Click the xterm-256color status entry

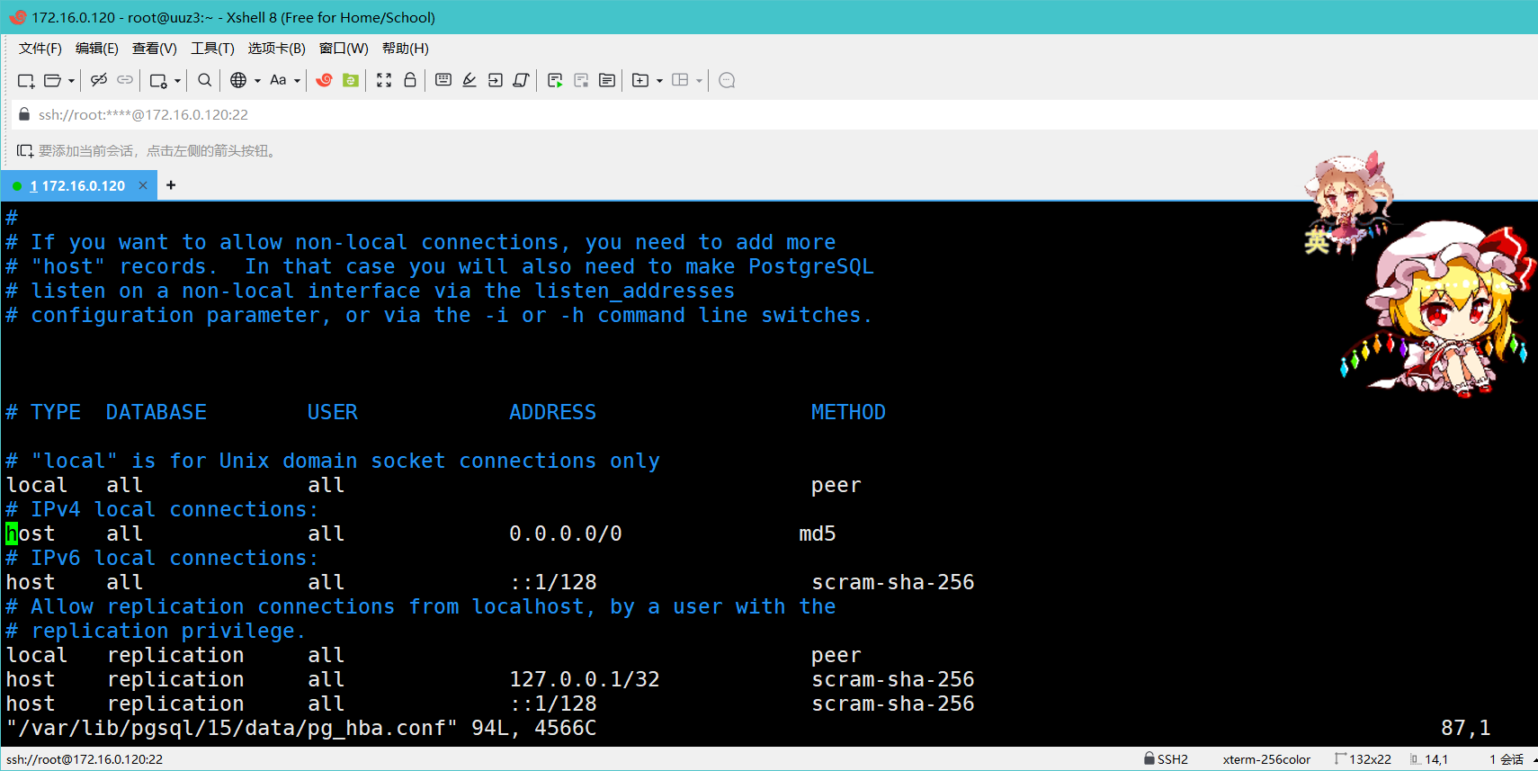click(1266, 759)
